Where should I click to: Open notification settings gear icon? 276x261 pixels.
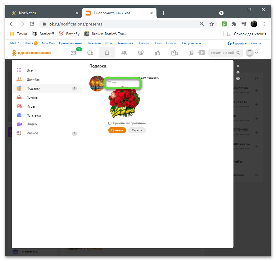point(238,72)
